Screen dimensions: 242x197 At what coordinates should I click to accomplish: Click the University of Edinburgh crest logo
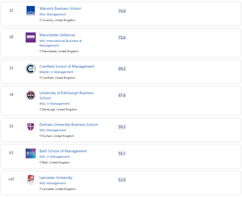[x=31, y=95]
